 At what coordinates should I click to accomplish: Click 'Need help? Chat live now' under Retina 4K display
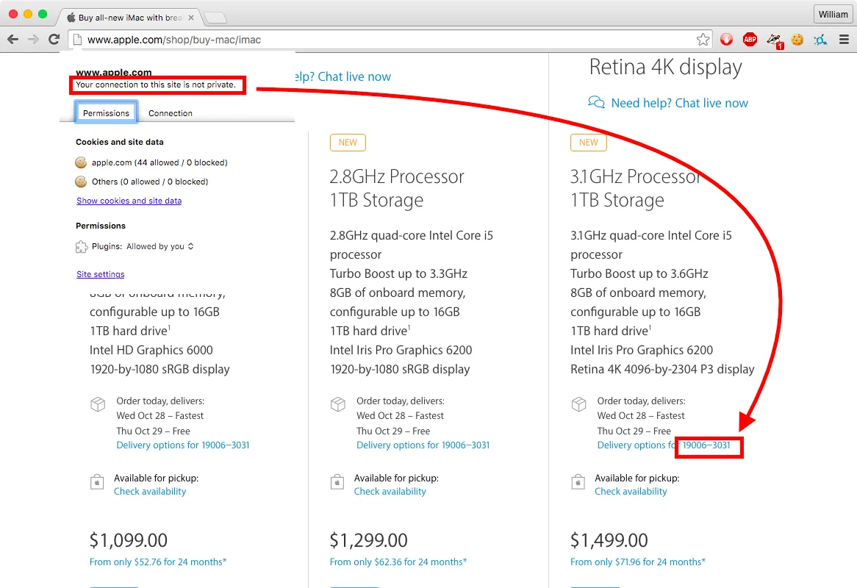[679, 103]
